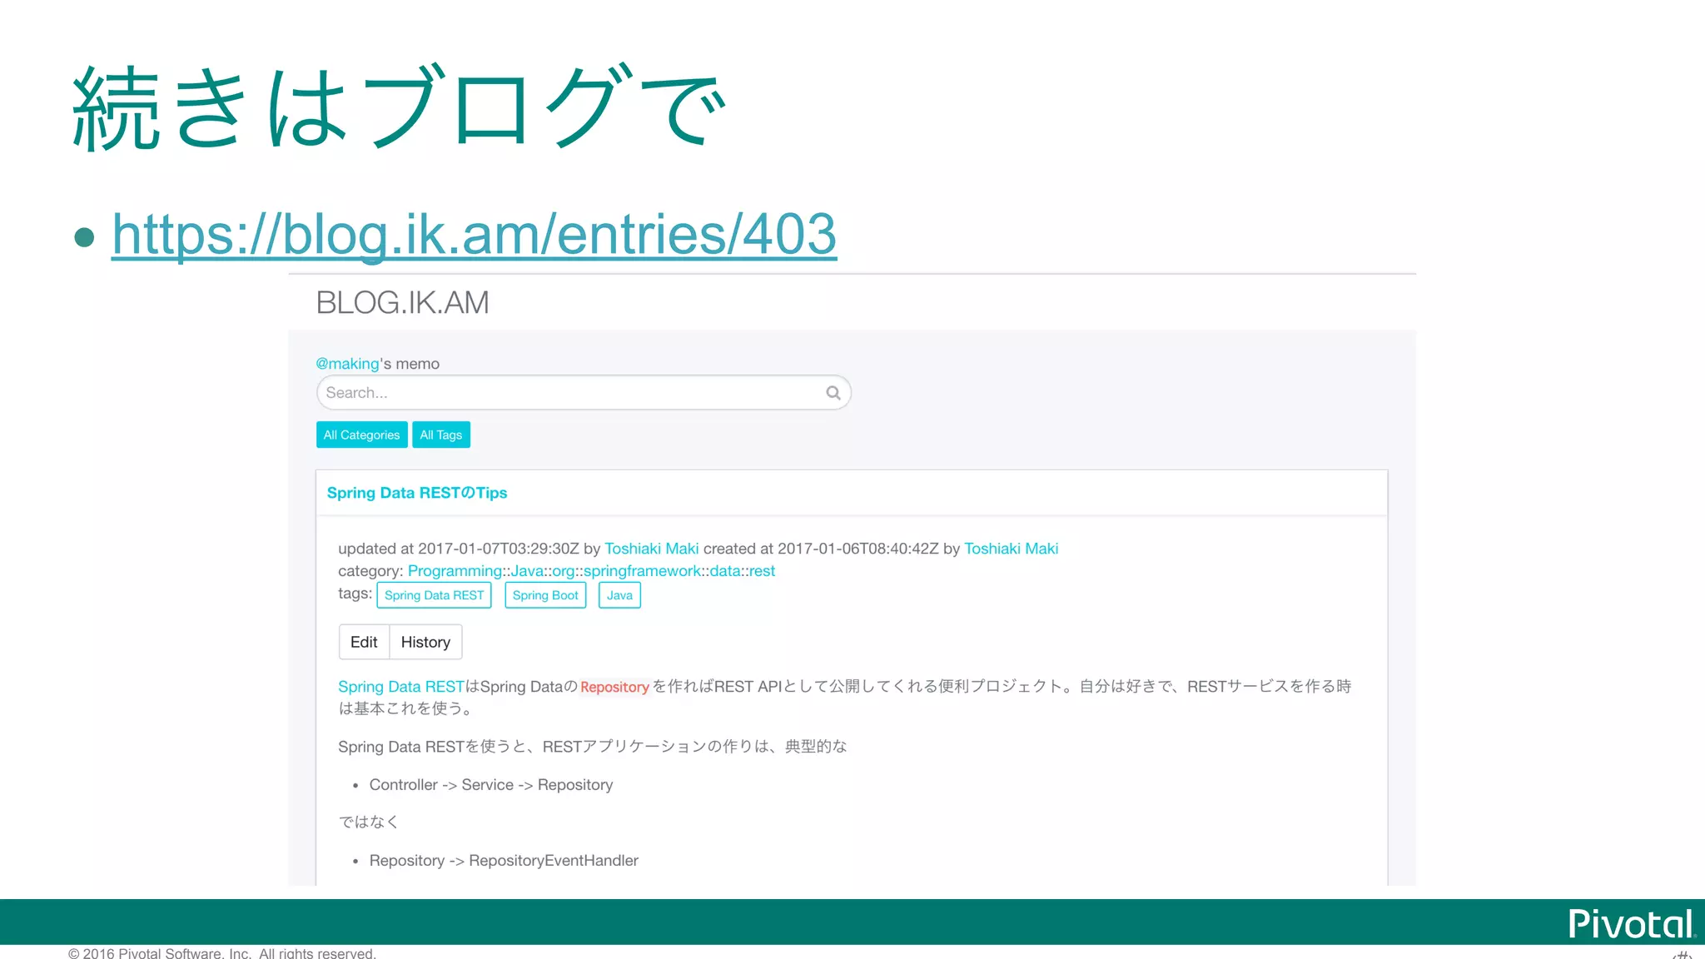The image size is (1705, 959).
Task: Open the @making profile link
Action: point(347,364)
